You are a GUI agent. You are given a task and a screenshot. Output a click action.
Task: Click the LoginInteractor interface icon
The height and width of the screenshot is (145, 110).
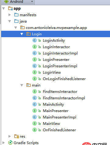point(35,47)
